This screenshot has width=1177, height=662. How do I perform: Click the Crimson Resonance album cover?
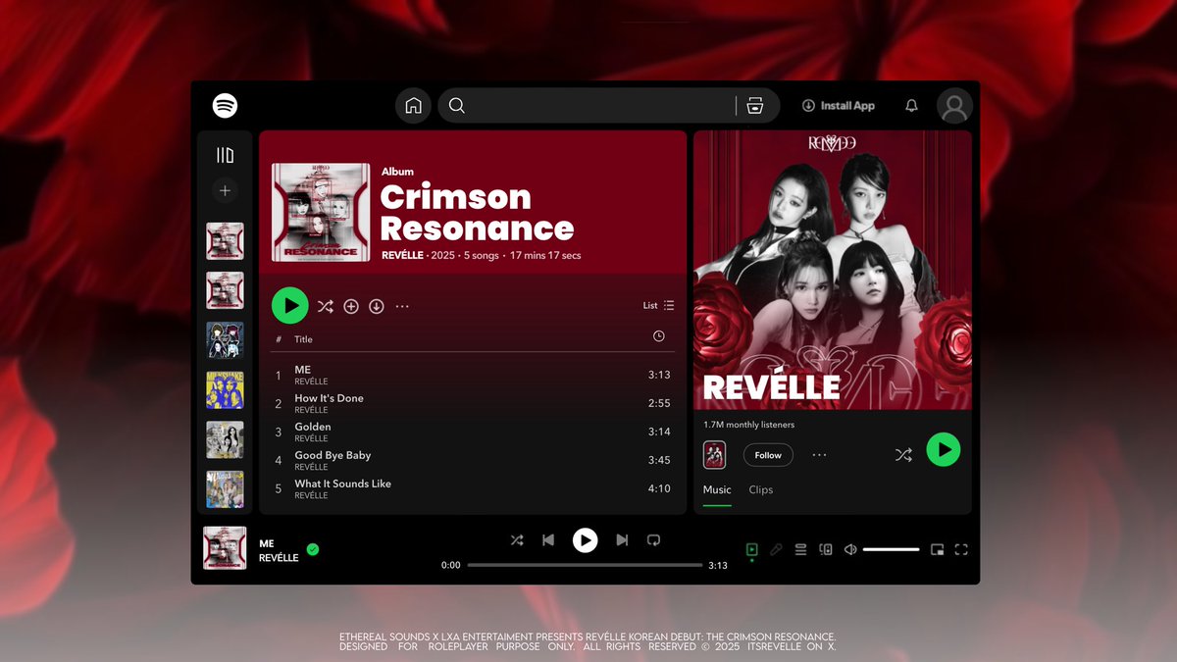click(321, 212)
